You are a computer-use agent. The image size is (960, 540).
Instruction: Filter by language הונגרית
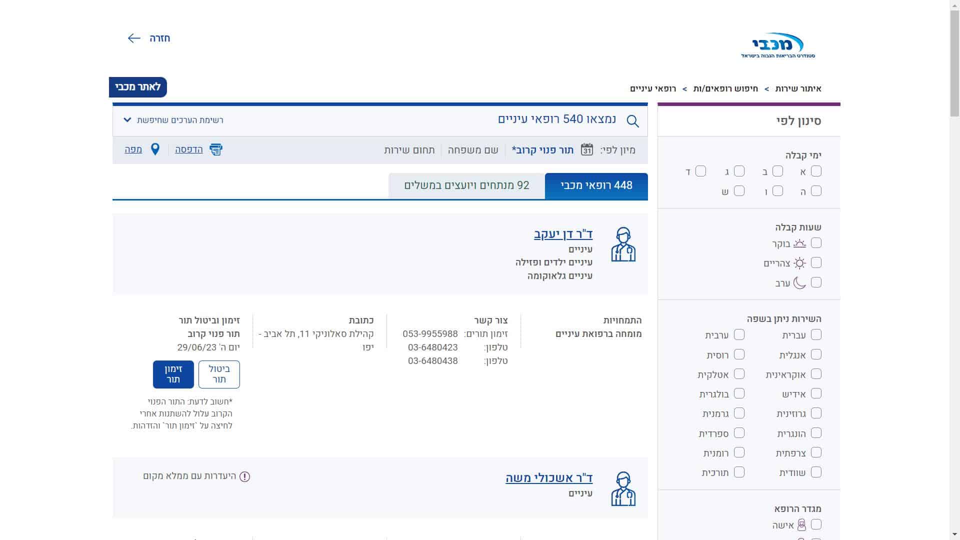click(x=816, y=432)
